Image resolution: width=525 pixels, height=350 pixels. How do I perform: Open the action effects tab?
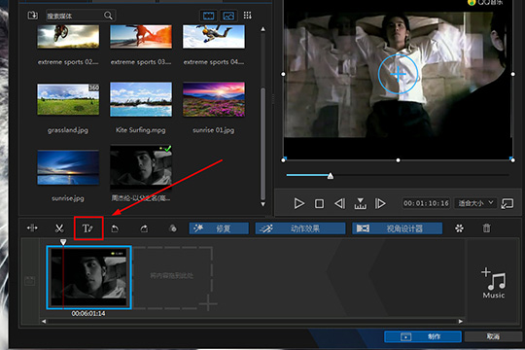(300, 228)
